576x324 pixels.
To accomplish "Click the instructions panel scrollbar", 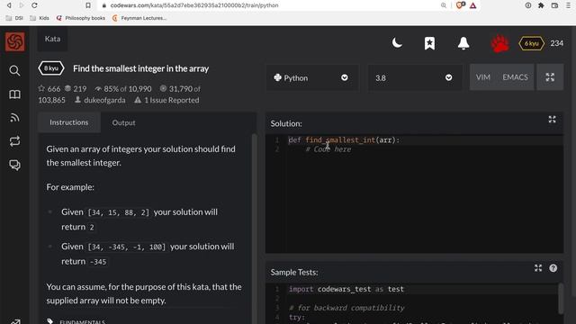I will [254, 228].
